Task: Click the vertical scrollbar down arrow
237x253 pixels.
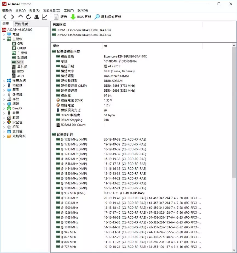Action: [234, 250]
